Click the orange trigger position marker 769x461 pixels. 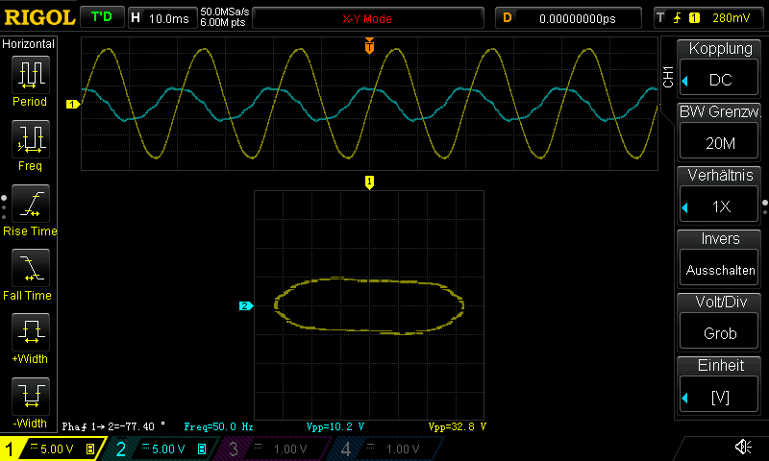pos(369,46)
